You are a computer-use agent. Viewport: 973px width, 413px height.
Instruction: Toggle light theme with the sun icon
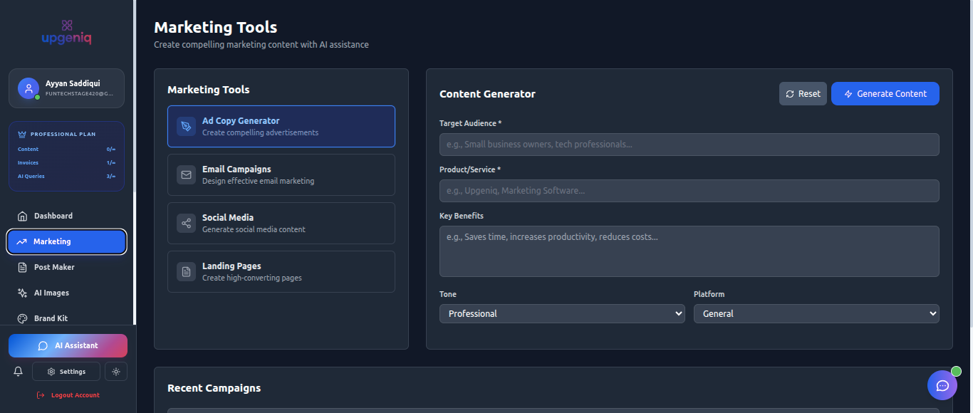point(115,371)
